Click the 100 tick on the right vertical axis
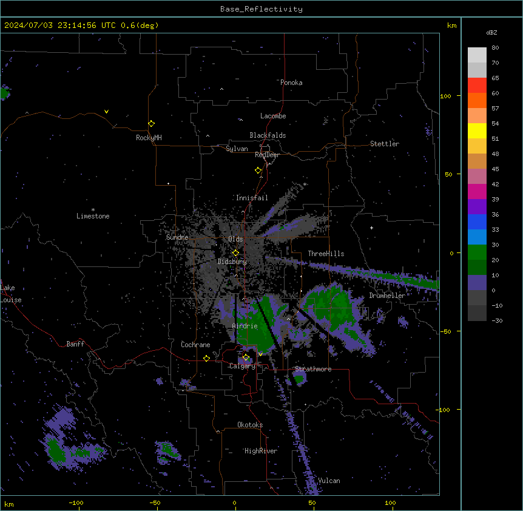523x511 pixels. click(445, 96)
